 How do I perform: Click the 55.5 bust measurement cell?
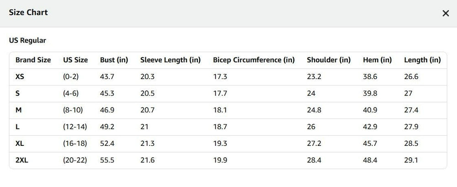tap(107, 160)
